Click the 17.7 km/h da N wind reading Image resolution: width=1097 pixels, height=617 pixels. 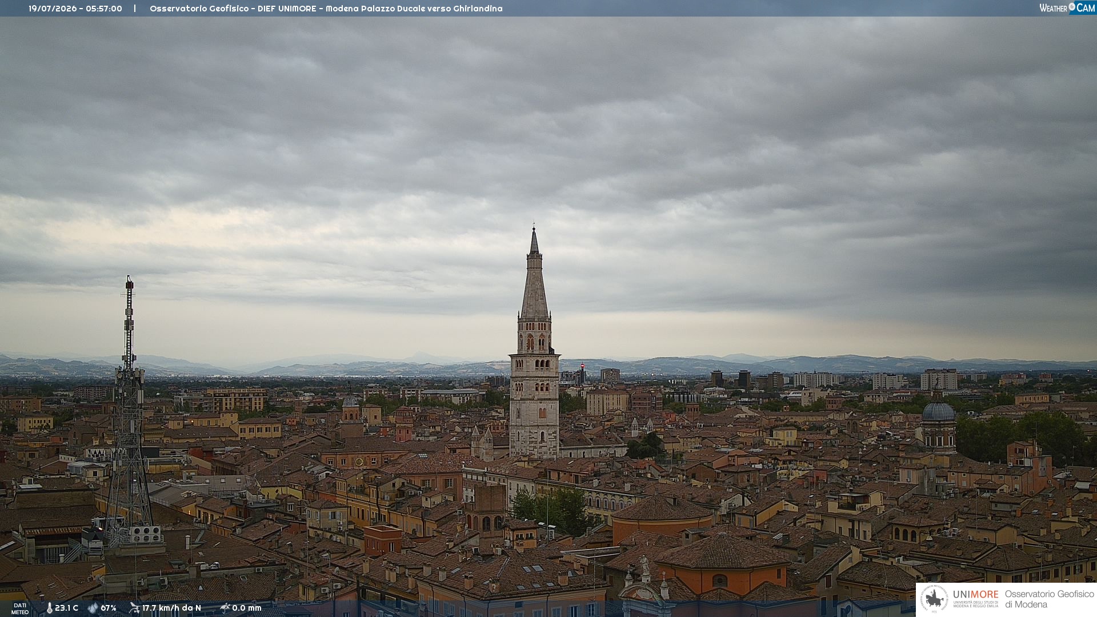(171, 608)
